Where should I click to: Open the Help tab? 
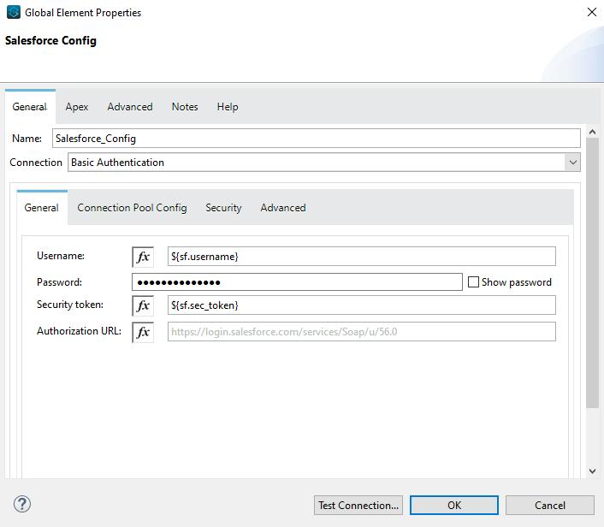click(228, 107)
